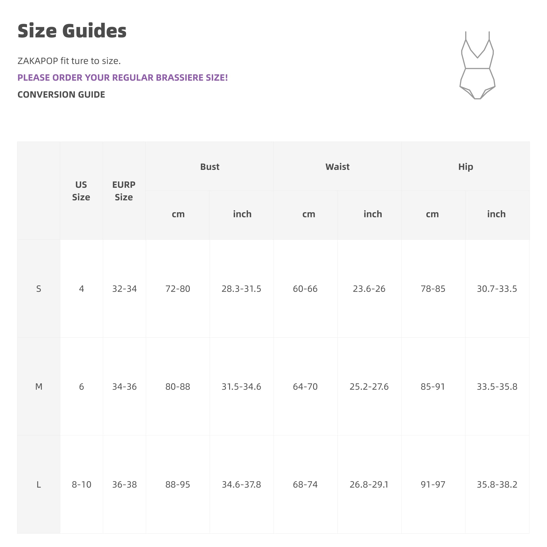Select the Hip column header
Image resolution: width=547 pixels, height=547 pixels.
(x=466, y=167)
